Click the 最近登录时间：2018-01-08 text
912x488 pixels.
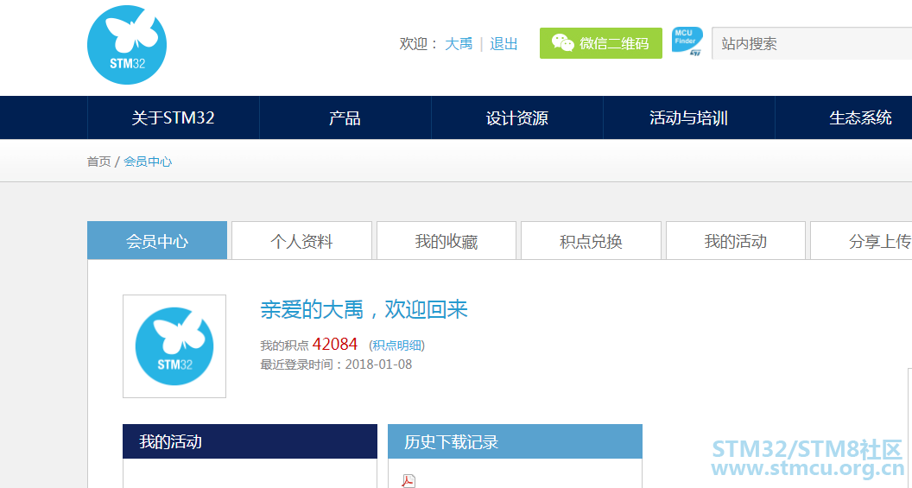[336, 364]
